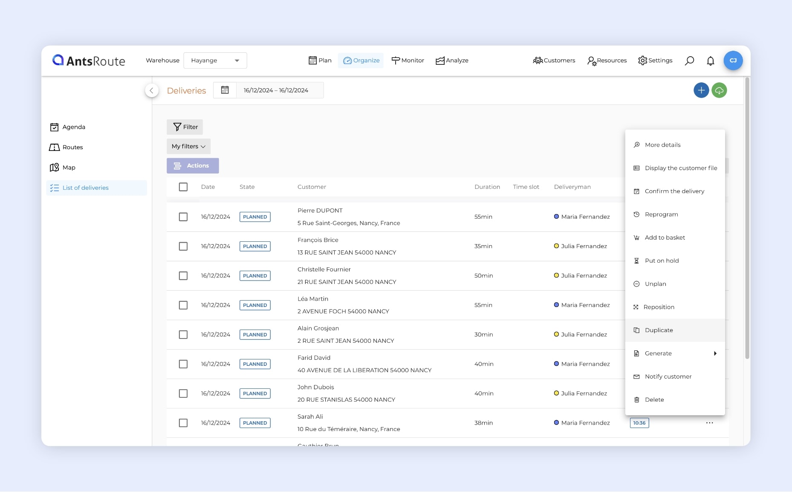792x492 pixels.
Task: Open the three-dot menu for Sarah Ali
Action: [709, 423]
